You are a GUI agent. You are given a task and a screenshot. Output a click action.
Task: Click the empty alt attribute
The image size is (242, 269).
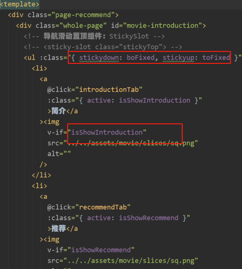click(x=59, y=154)
